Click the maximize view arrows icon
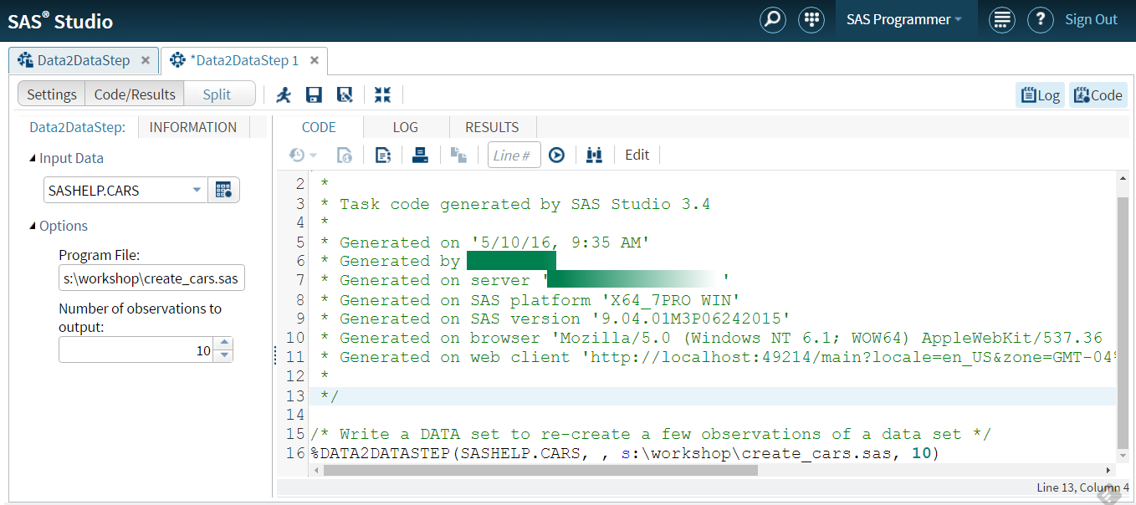This screenshot has height=505, width=1136. pyautogui.click(x=382, y=94)
